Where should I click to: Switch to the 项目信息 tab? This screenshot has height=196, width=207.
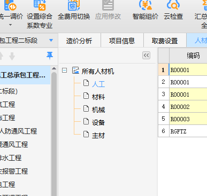122,41
